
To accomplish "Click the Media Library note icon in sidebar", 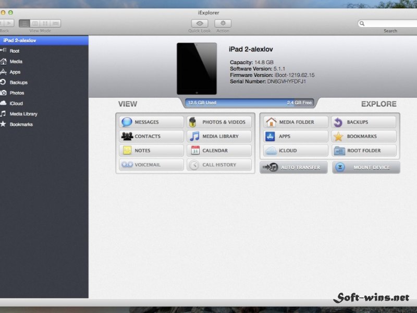I will pos(3,114).
